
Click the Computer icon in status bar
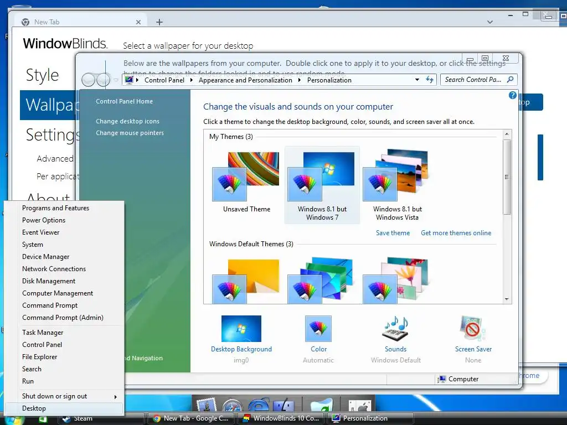point(441,379)
